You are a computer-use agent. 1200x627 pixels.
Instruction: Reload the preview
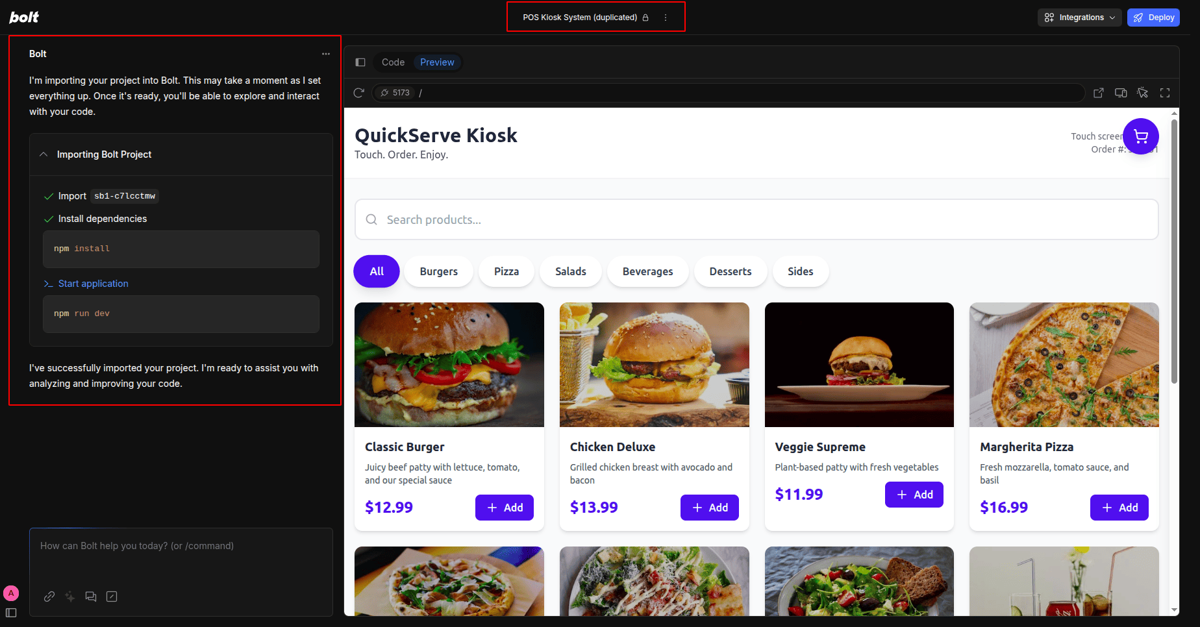358,93
